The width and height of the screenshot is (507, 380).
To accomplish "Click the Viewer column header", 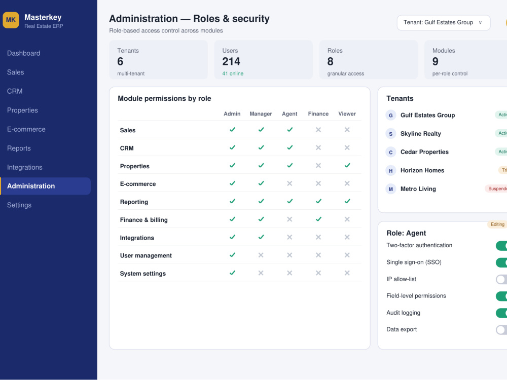I will coord(347,113).
